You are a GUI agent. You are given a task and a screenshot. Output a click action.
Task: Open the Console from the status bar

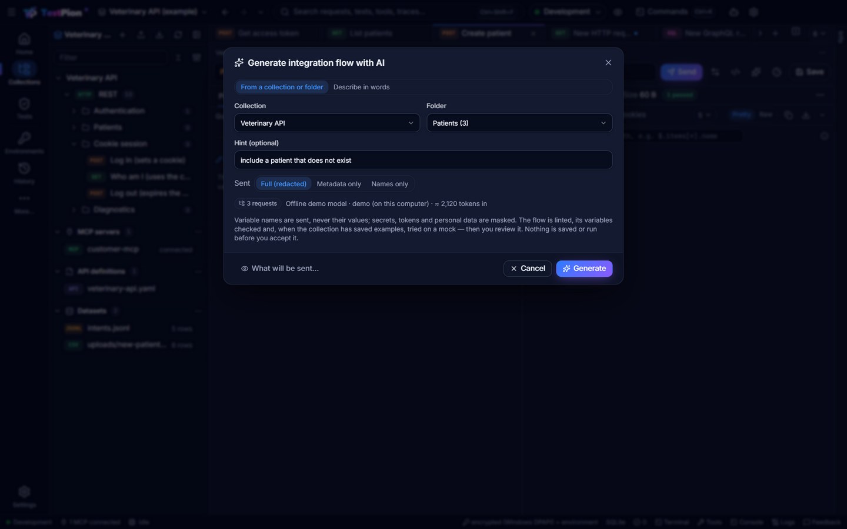click(x=746, y=522)
